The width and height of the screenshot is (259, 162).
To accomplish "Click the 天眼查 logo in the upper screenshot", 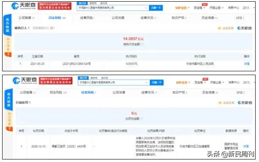I will 23,6.
